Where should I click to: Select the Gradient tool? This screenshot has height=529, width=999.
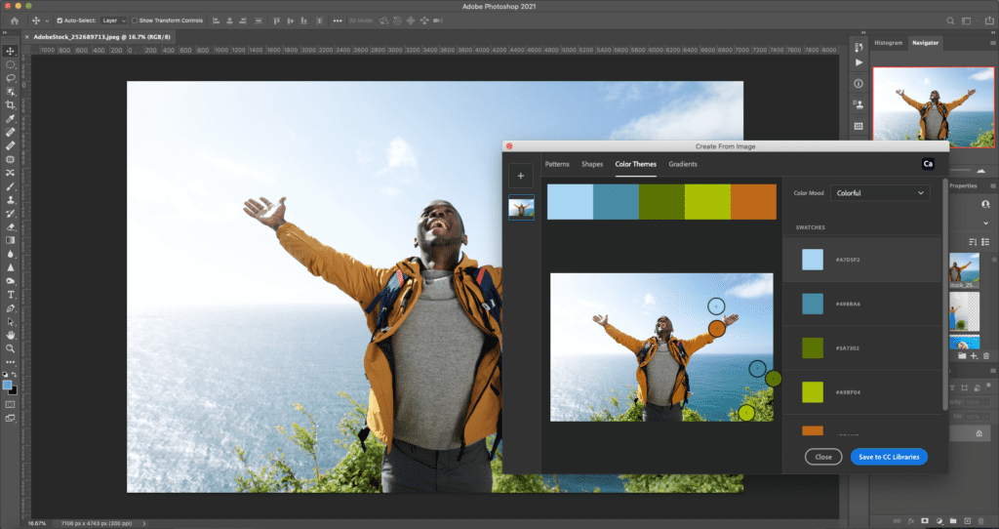[x=10, y=240]
